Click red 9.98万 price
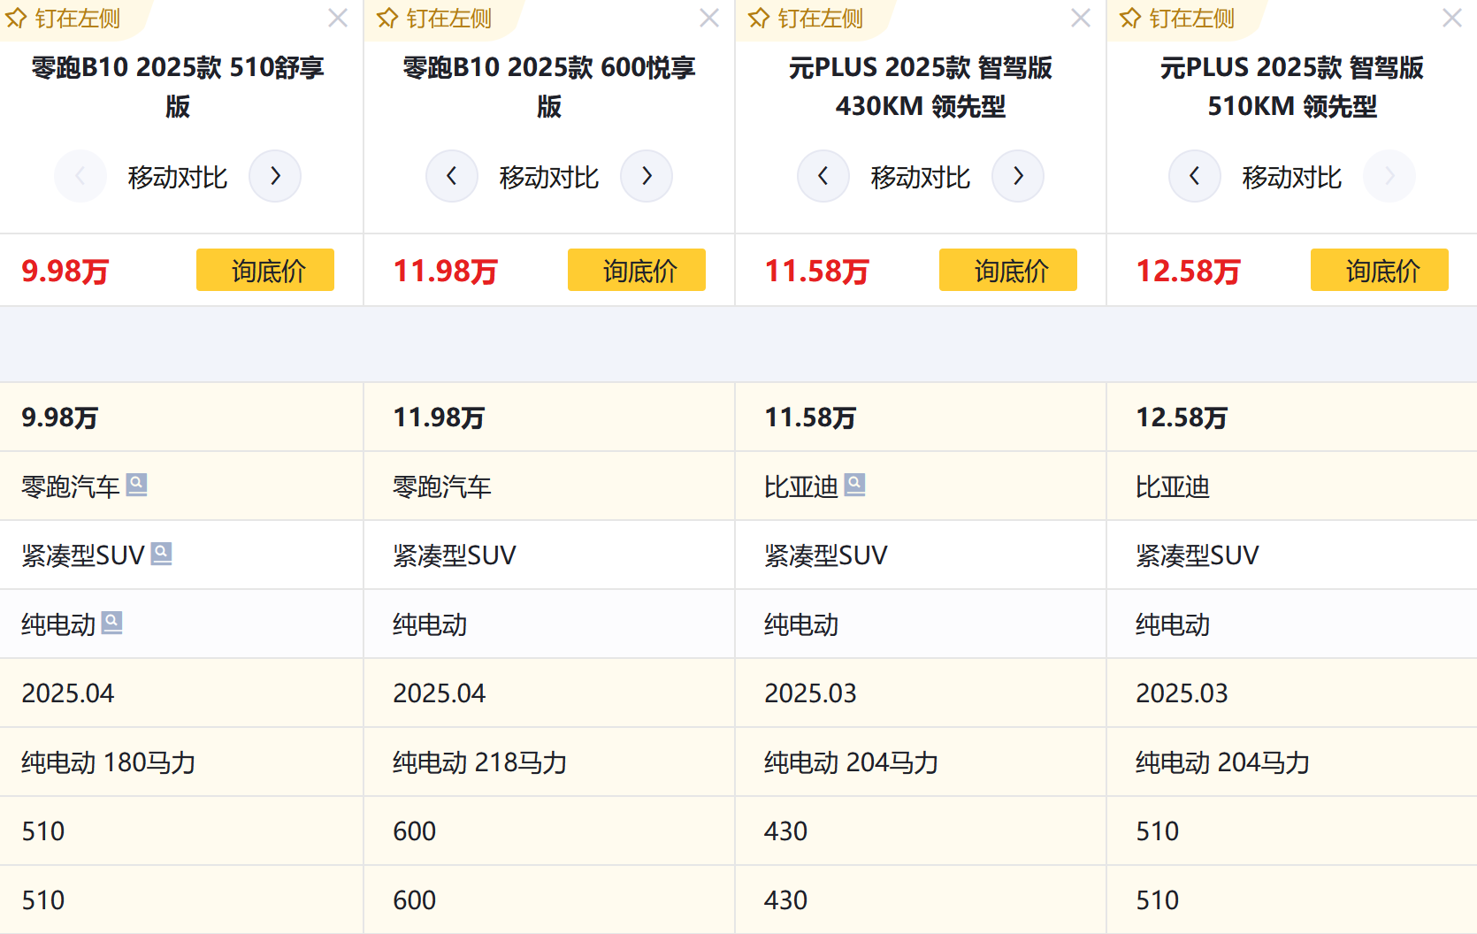This screenshot has width=1477, height=934. click(65, 271)
